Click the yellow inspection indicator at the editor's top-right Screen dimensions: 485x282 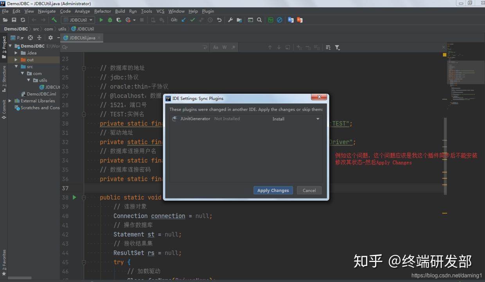(444, 55)
